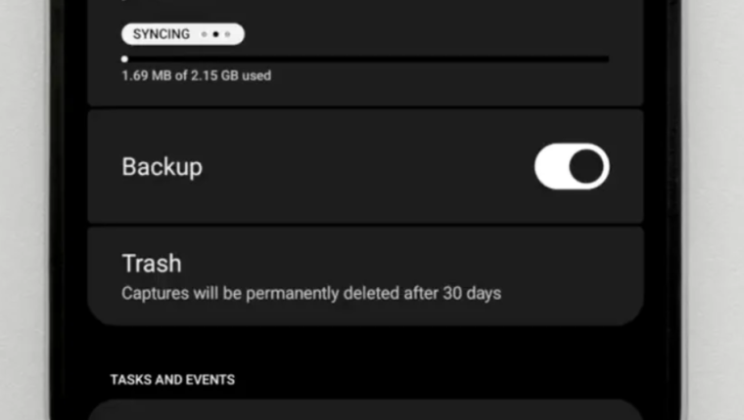
Task: Click the storage usage progress bar
Action: click(x=364, y=59)
